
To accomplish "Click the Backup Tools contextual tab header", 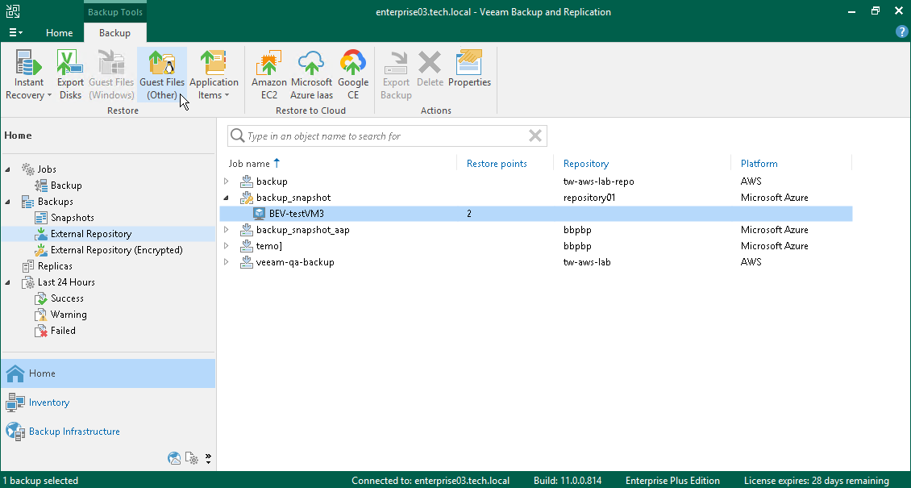I will pos(115,11).
